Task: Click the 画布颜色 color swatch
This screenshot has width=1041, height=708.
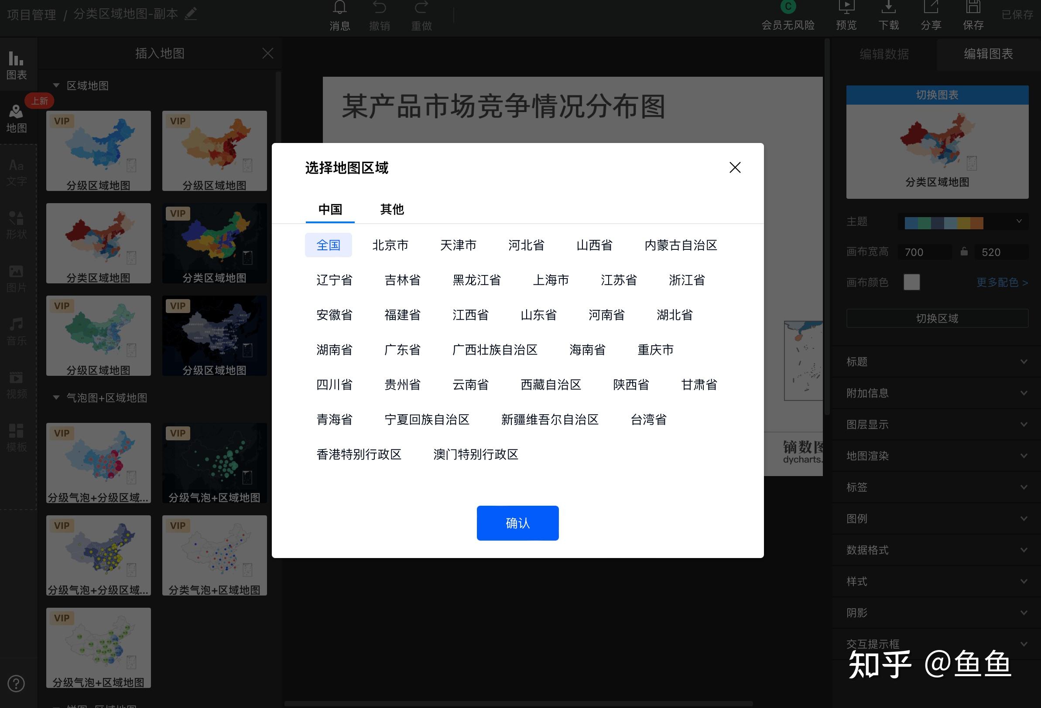Action: (911, 282)
